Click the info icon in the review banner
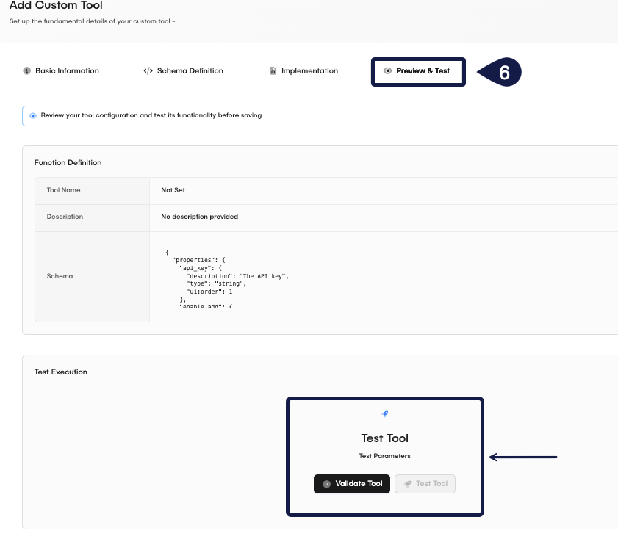Screen dimensions: 618x550 [x=32, y=116]
